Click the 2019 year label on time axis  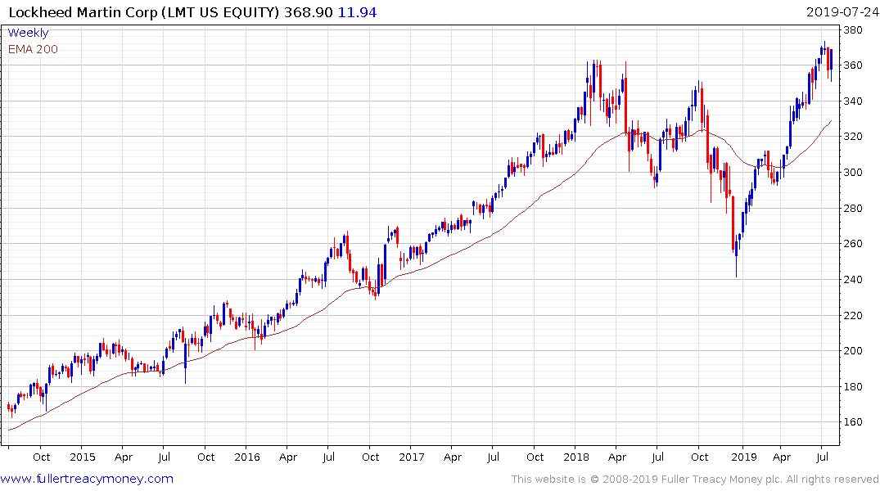(x=744, y=457)
